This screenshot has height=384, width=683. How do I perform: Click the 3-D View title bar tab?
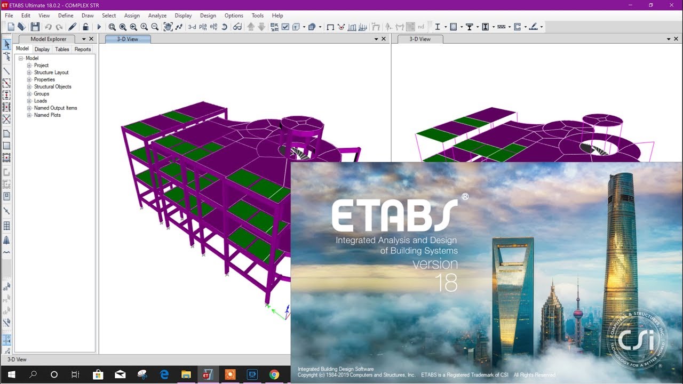tap(128, 38)
